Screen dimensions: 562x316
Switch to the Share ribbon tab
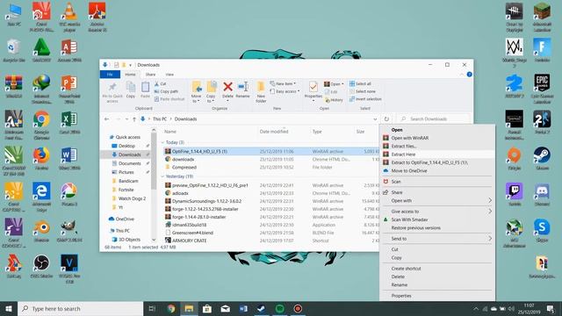click(x=150, y=75)
